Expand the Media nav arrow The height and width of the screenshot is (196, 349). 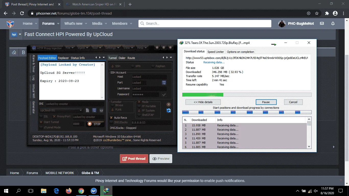106,23
